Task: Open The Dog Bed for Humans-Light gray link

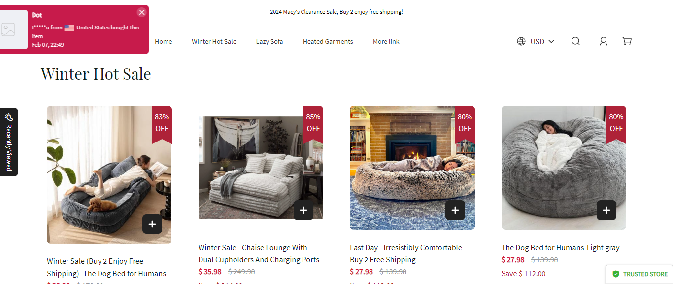Action: click(x=560, y=248)
